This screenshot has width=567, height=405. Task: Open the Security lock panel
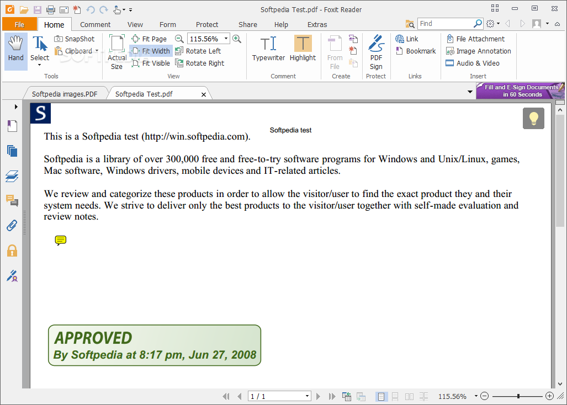(x=12, y=251)
